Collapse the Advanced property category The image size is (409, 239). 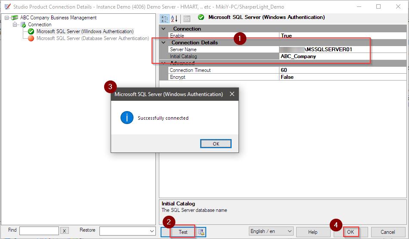click(x=164, y=63)
